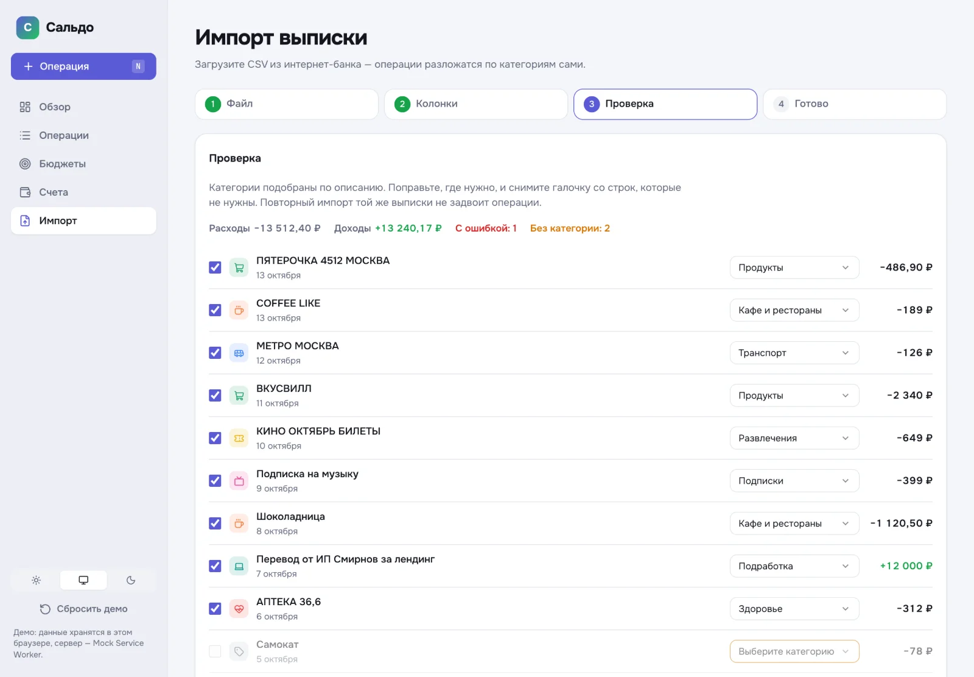974x677 pixels.
Task: Go to step 2 Колонки
Action: [476, 104]
